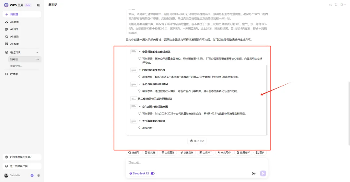The width and height of the screenshot is (350, 182).
Task: Stop generation with the 停止 Esc button
Action: [x=197, y=141]
